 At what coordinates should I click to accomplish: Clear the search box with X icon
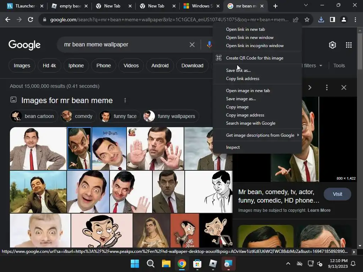coord(192,45)
